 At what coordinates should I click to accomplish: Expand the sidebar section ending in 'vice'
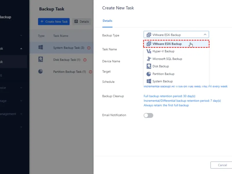pyautogui.click(x=21, y=88)
